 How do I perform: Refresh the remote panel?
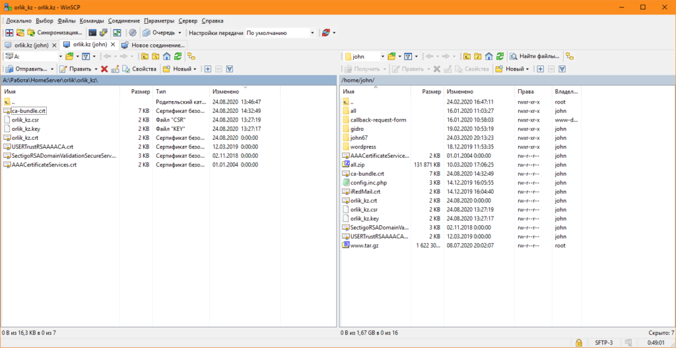500,56
